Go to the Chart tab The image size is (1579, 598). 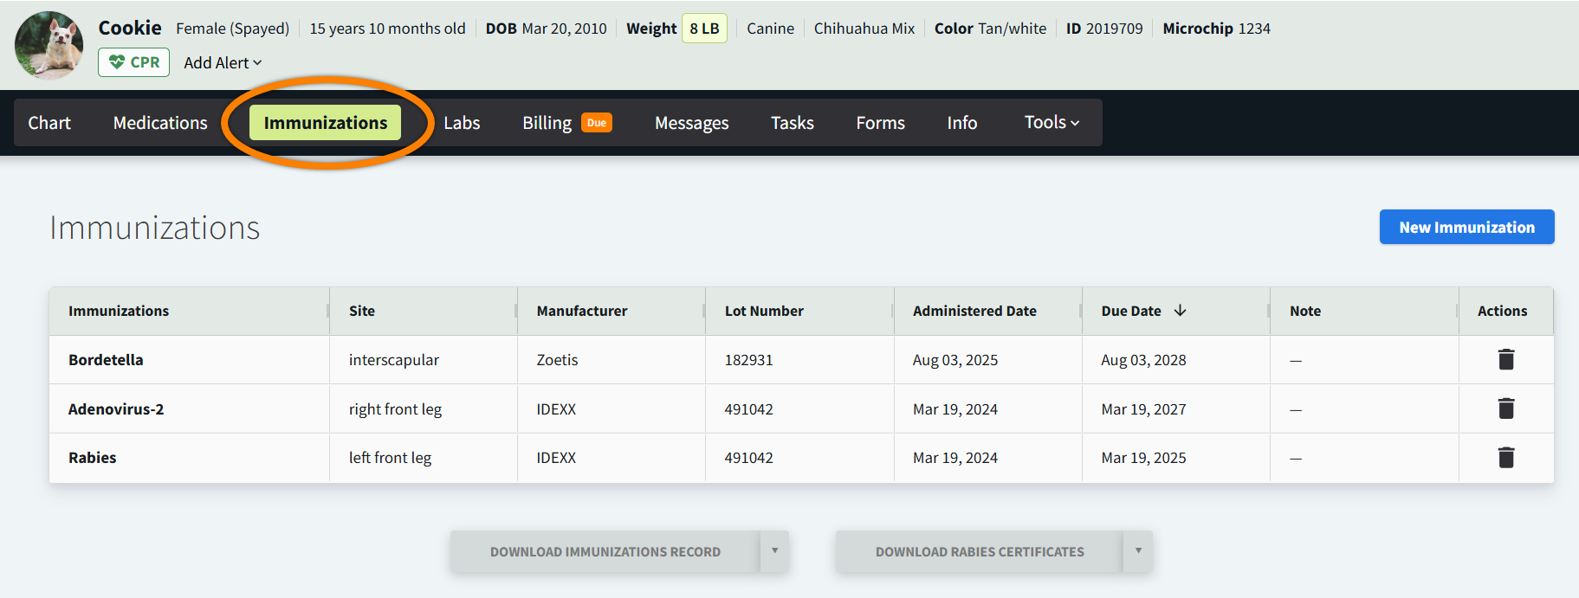pyautogui.click(x=49, y=123)
